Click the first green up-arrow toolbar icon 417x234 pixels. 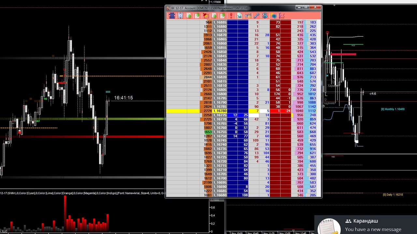click(x=189, y=16)
